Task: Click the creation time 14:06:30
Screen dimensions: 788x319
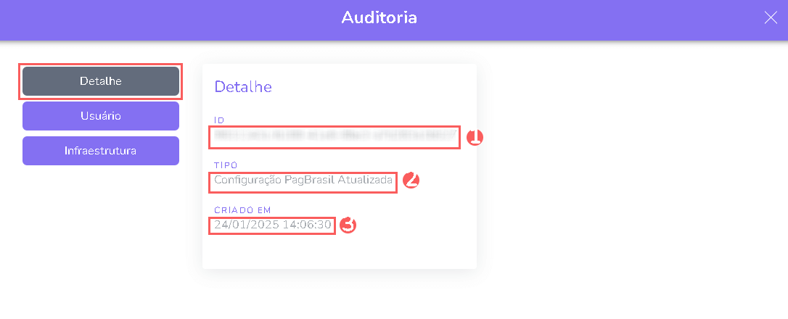Action: (x=308, y=225)
